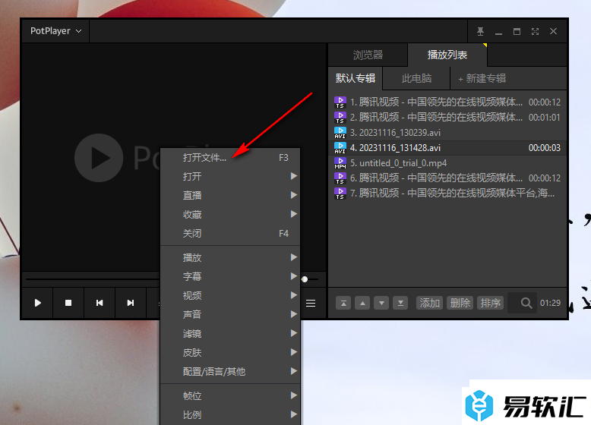
Task: Select playlist item 2 腾讯视频
Action: (447, 118)
